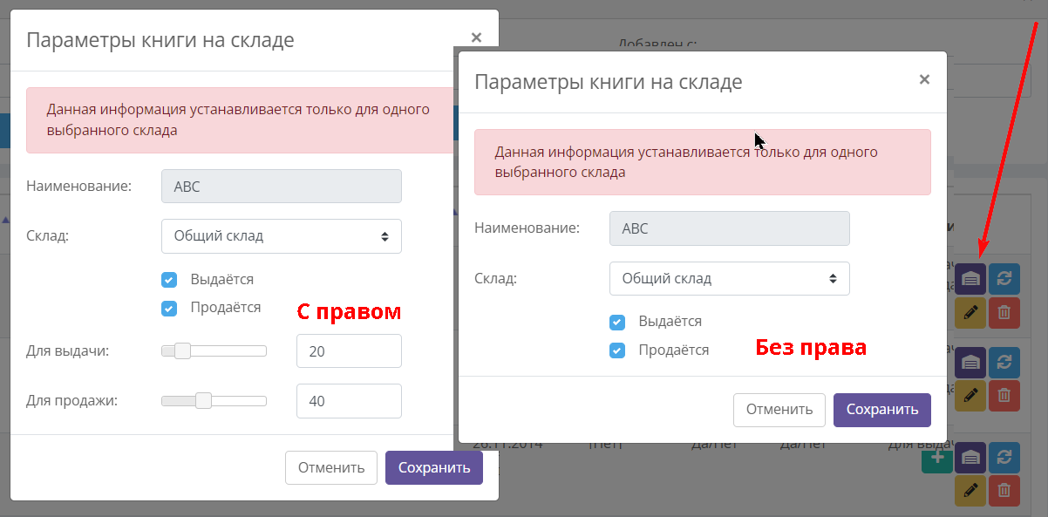Click the 'Для продажи' value field showing 40
This screenshot has height=517, width=1048.
tap(349, 401)
